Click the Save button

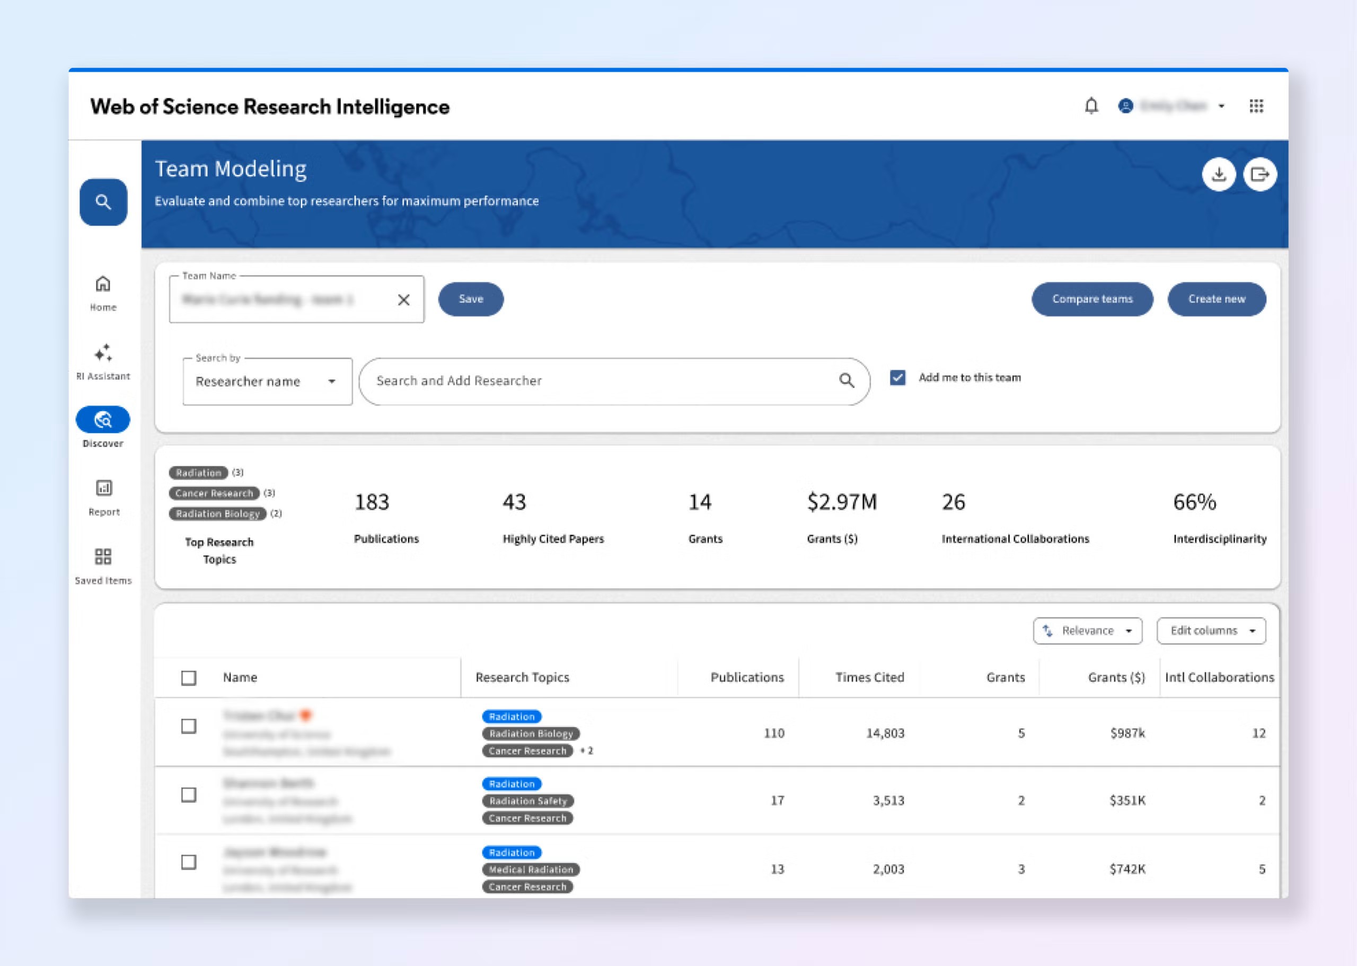(x=471, y=299)
